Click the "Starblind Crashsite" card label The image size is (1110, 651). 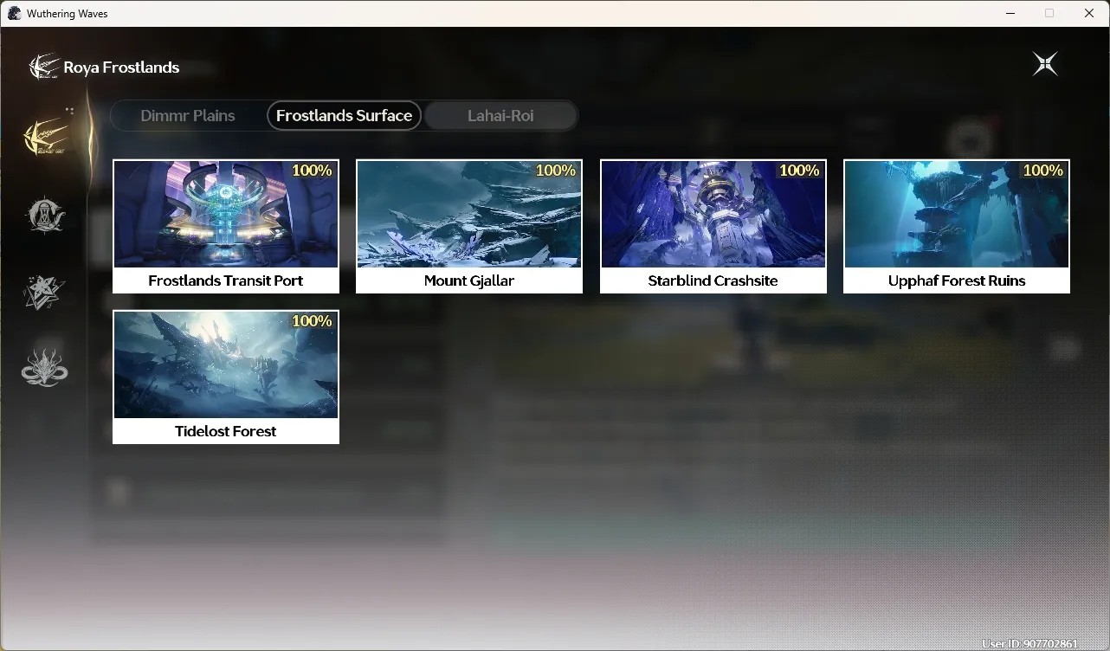click(x=713, y=280)
